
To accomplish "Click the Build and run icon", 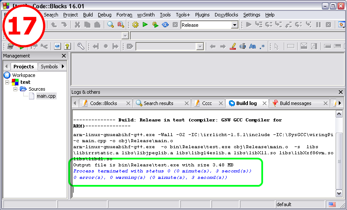I will tap(155, 25).
